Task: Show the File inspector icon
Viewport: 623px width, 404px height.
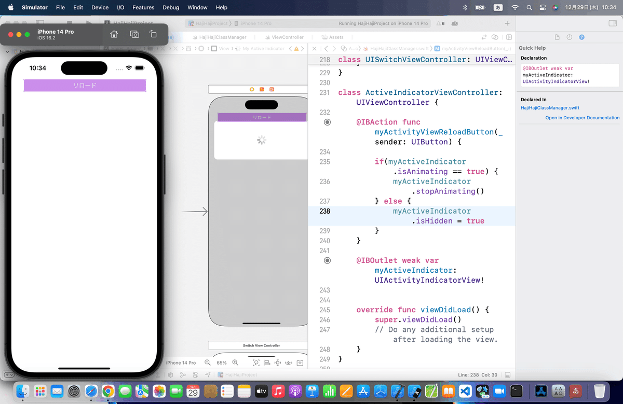Action: pyautogui.click(x=557, y=37)
